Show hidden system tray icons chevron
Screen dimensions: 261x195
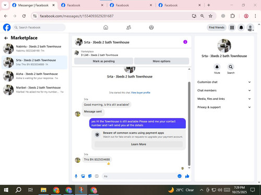201,190
